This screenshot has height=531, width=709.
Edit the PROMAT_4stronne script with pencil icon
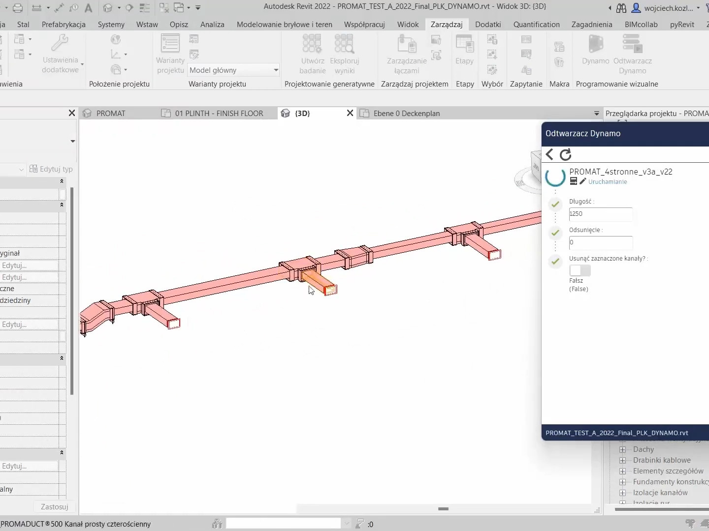[583, 181]
